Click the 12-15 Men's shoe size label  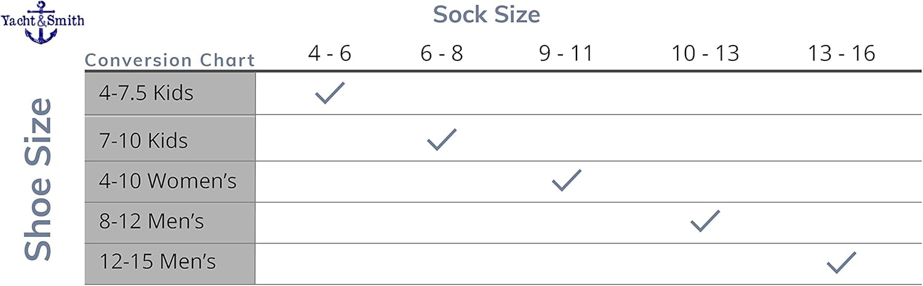158,262
